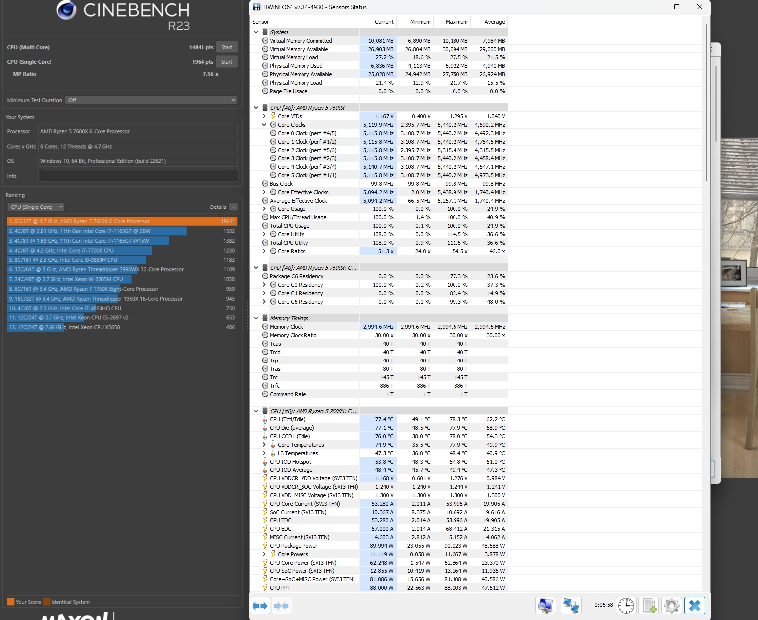
Task: Click the blue X close sensors icon
Action: [695, 606]
